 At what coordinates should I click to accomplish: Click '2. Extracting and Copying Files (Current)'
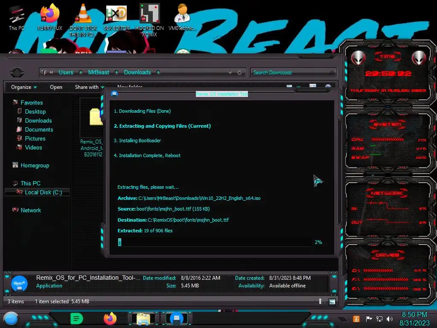(x=162, y=126)
